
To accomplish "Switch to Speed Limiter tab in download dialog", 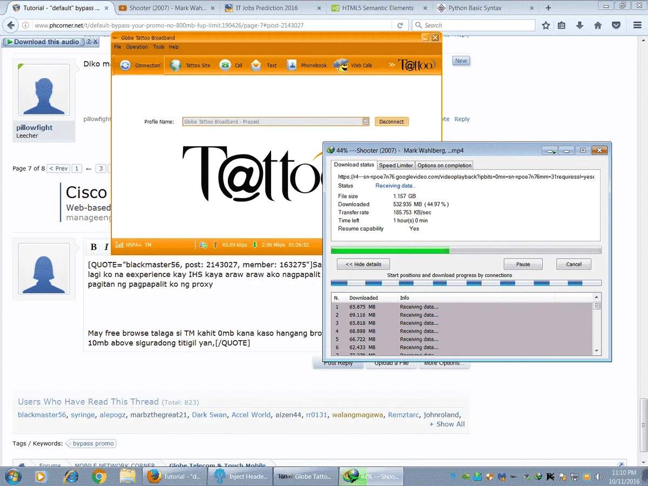I will [396, 165].
